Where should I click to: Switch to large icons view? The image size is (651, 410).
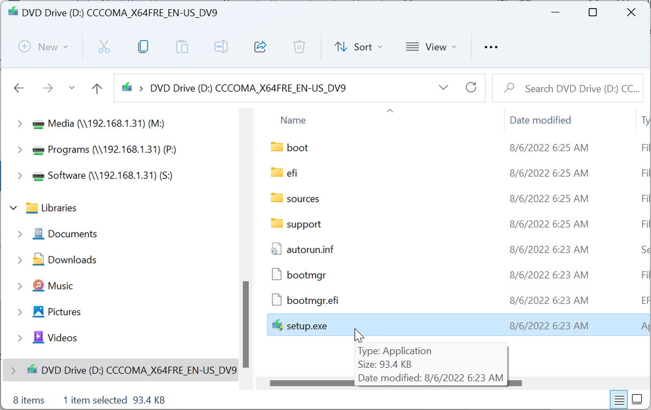[x=637, y=399]
